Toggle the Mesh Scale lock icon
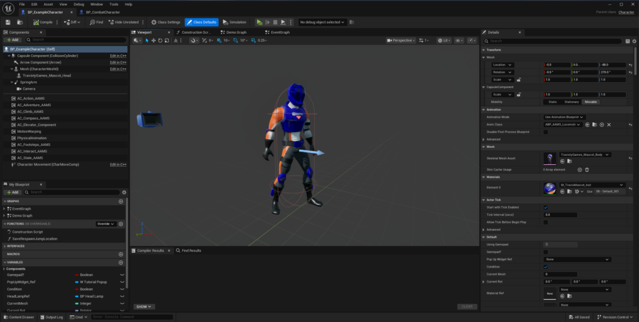Image resolution: width=639 pixels, height=322 pixels. (519, 79)
